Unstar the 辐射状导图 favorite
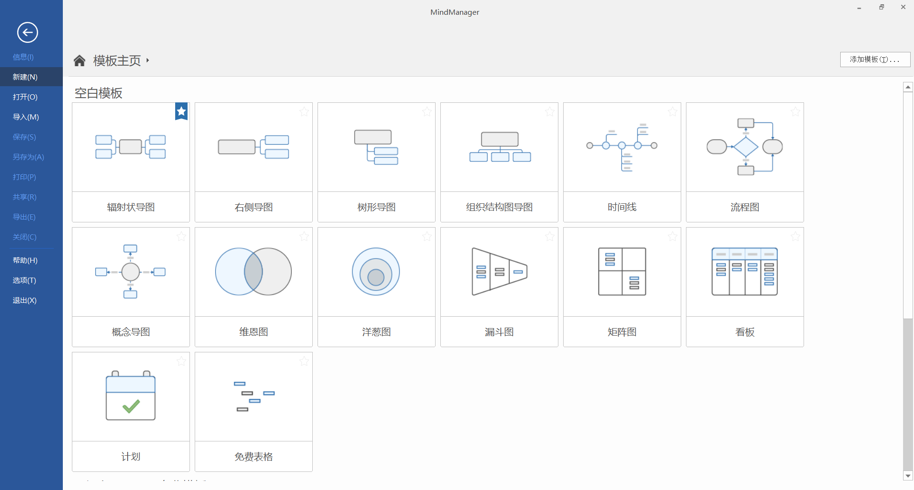The height and width of the screenshot is (490, 914). click(181, 111)
